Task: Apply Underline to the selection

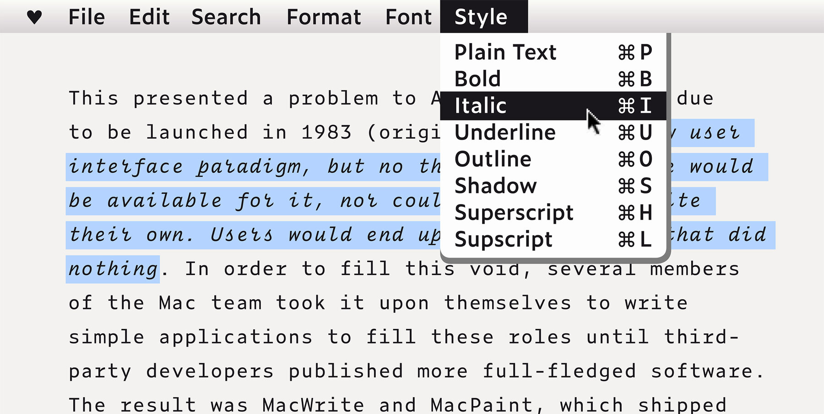Action: click(504, 132)
